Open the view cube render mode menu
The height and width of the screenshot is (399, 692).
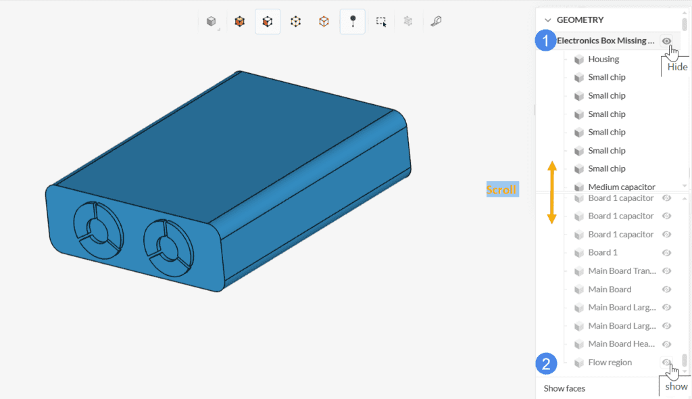point(212,22)
